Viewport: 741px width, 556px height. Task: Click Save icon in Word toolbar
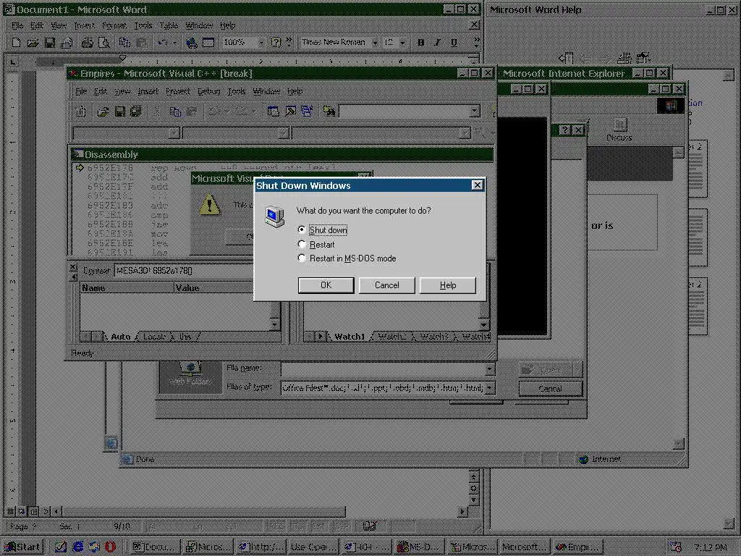coord(50,43)
